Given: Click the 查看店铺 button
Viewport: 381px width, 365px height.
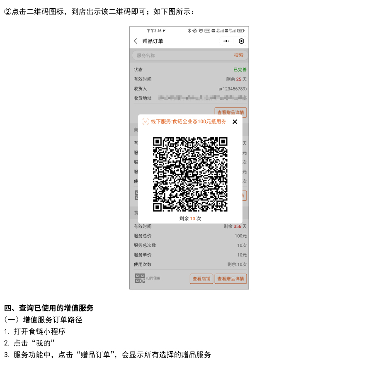Looking at the screenshot, I should [x=201, y=279].
